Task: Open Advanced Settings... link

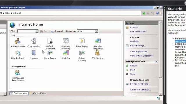Action: 140,90
